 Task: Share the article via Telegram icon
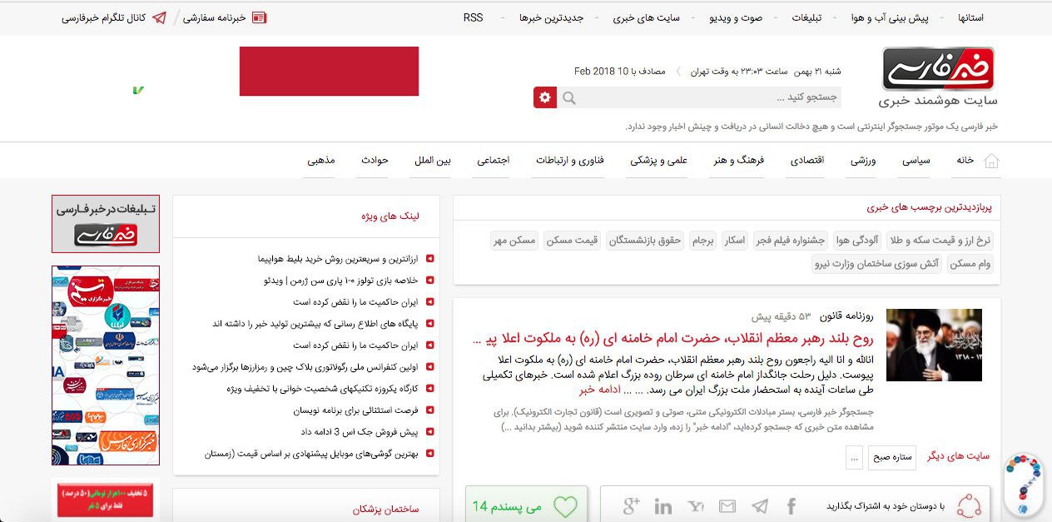[x=760, y=506]
